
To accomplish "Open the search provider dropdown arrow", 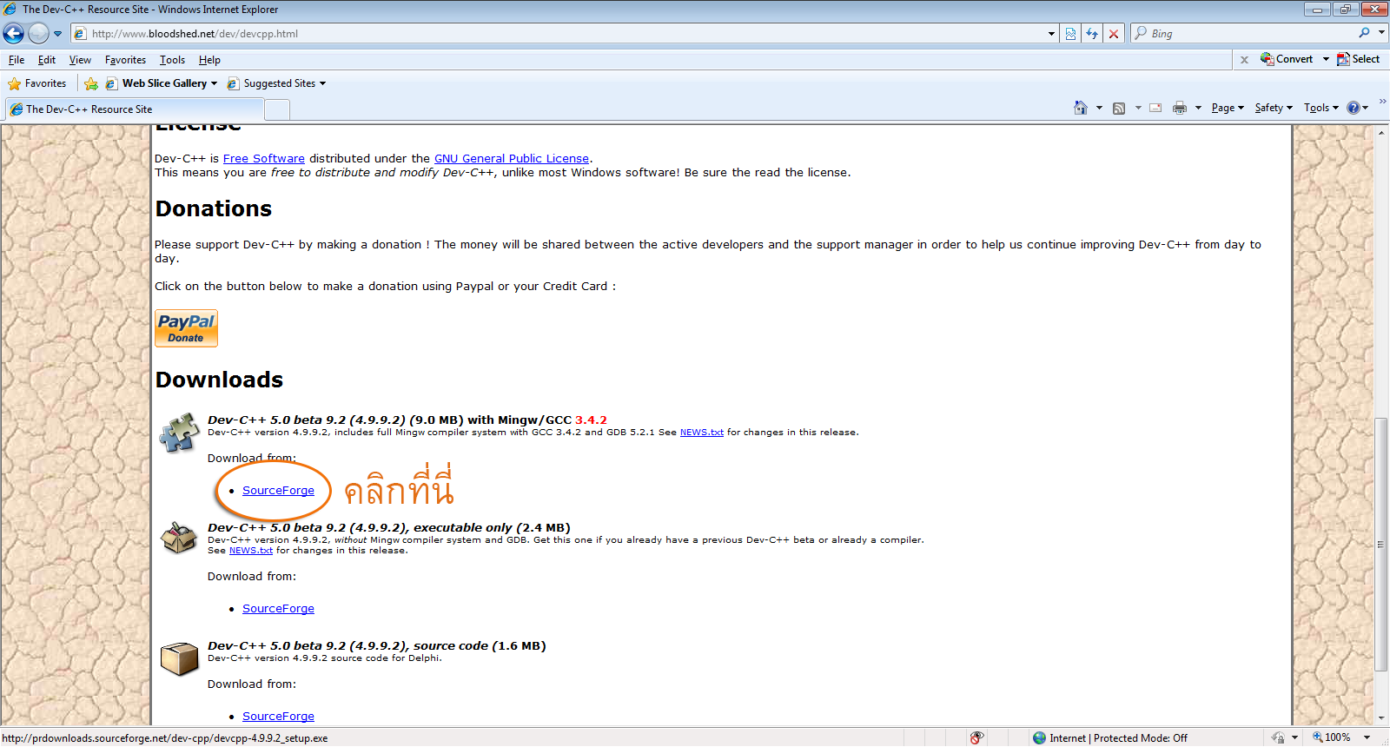I will tap(1381, 33).
